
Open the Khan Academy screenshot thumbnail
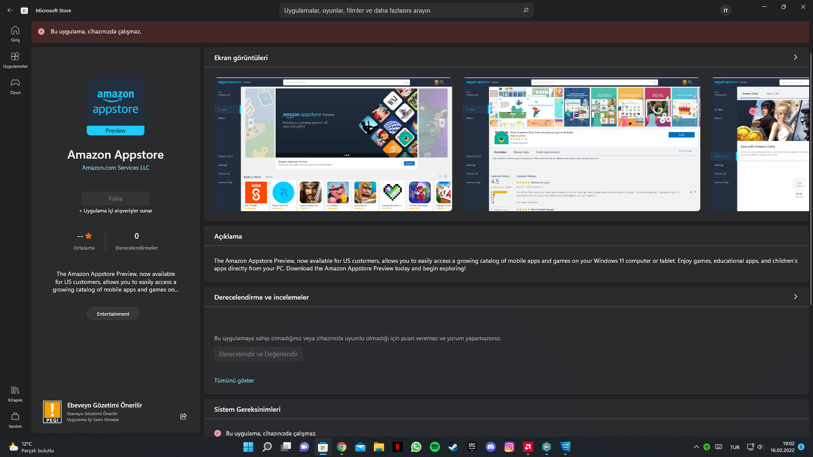click(x=581, y=144)
